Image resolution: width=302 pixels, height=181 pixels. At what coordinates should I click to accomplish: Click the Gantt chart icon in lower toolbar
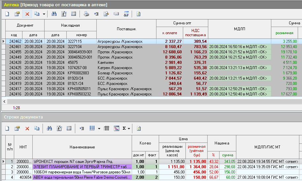click(117, 128)
